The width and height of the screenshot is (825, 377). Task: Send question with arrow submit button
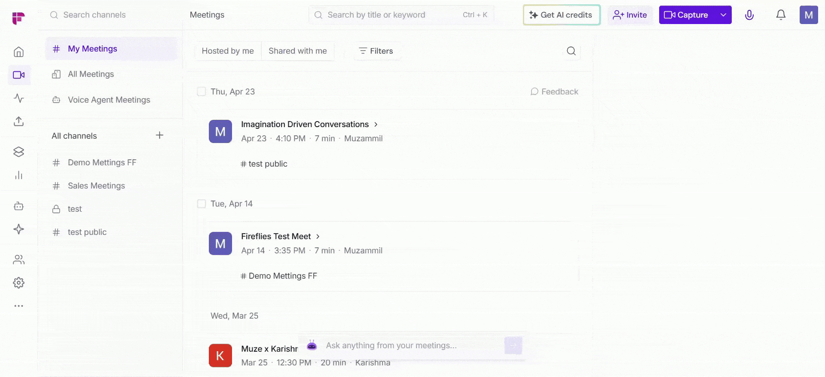coord(513,346)
